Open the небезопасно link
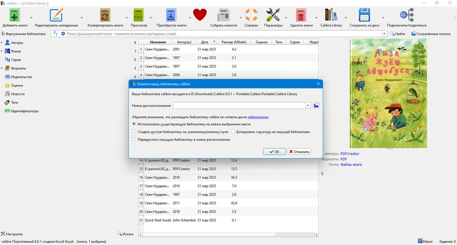 pyautogui.click(x=258, y=117)
